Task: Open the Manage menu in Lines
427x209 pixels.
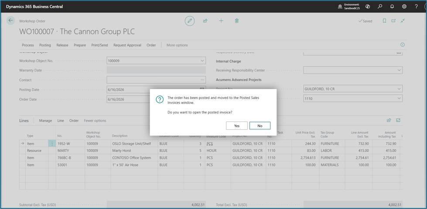Action: pos(45,120)
